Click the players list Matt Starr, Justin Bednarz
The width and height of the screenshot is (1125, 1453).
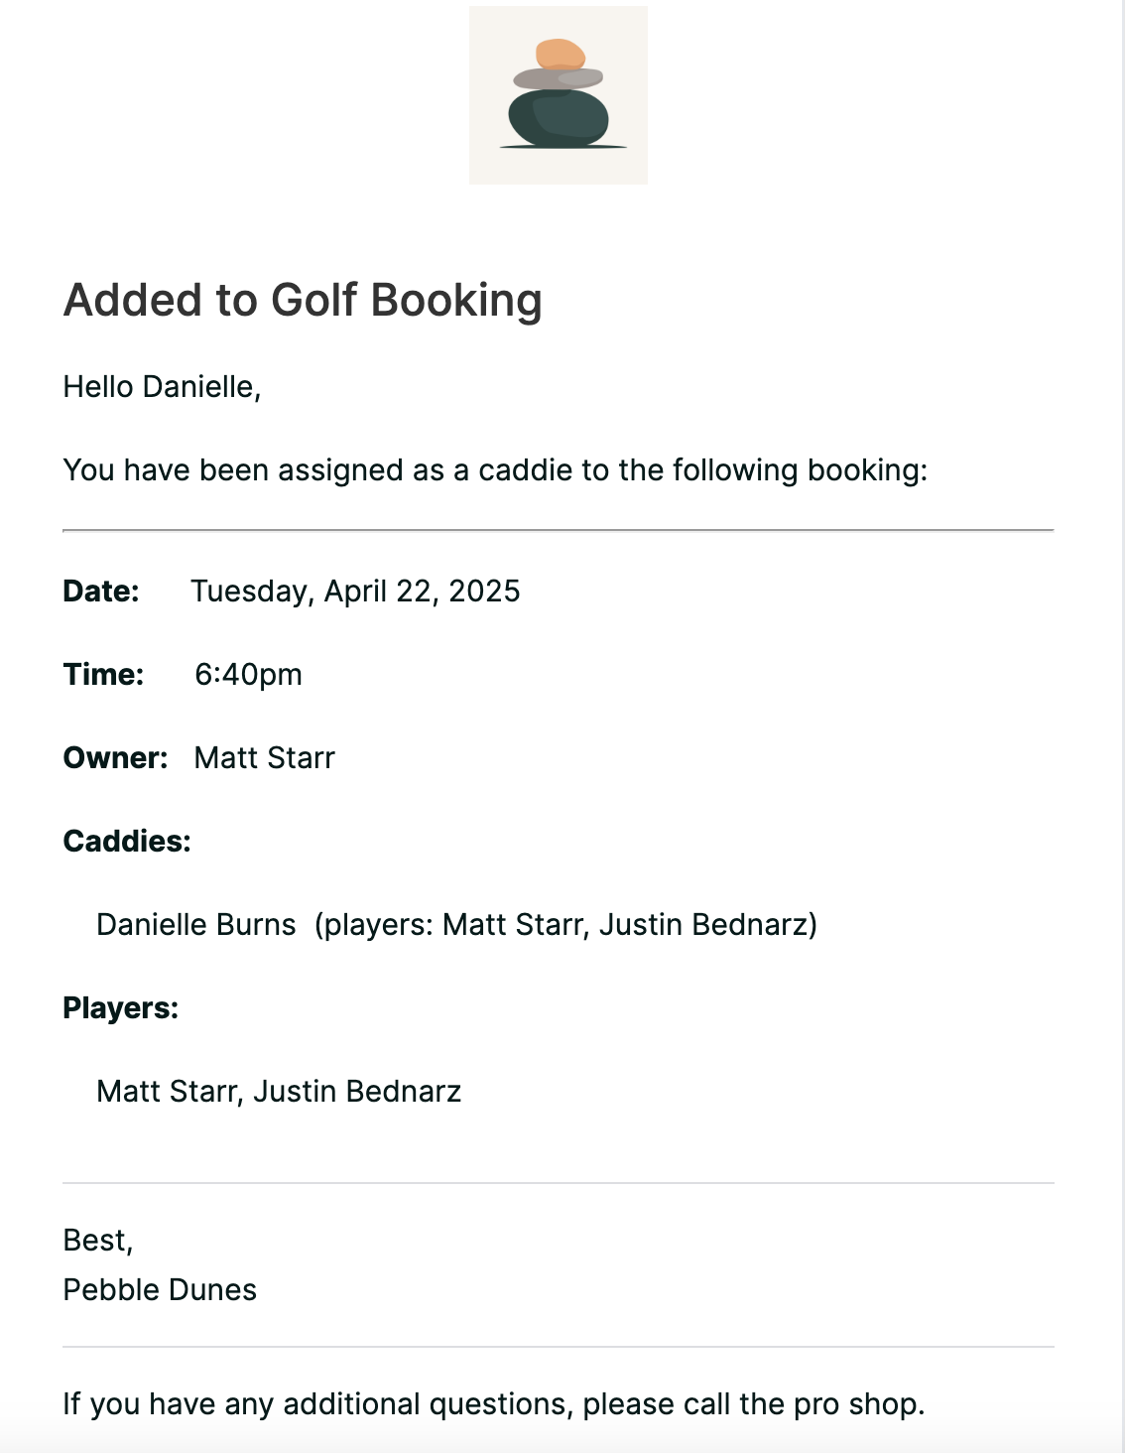pyautogui.click(x=279, y=1092)
